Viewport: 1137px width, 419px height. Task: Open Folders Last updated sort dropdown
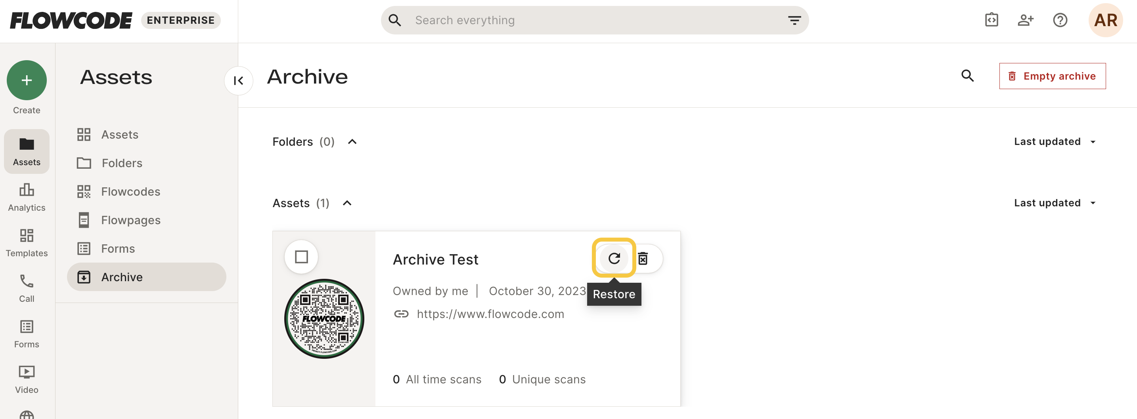[1055, 141]
